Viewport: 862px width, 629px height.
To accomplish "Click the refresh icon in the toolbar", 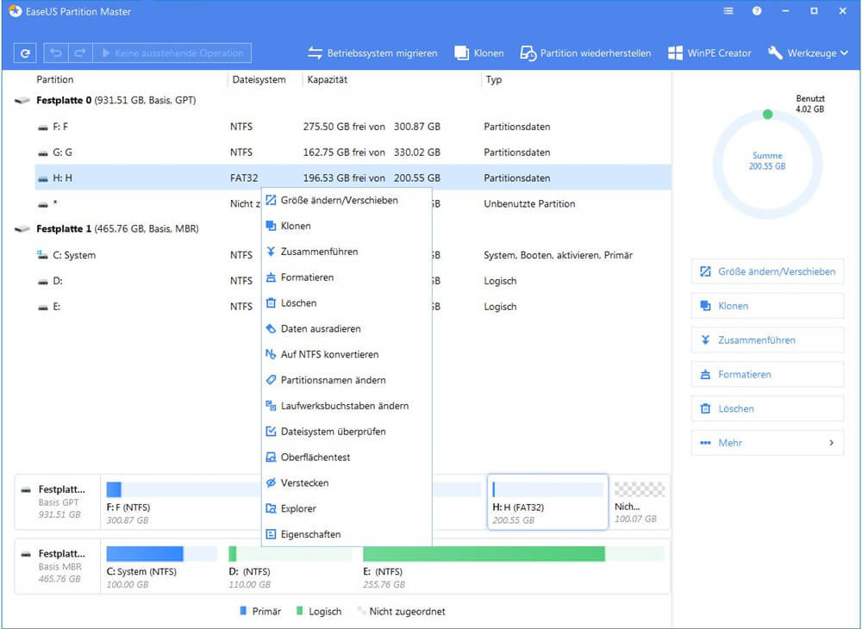I will (25, 53).
